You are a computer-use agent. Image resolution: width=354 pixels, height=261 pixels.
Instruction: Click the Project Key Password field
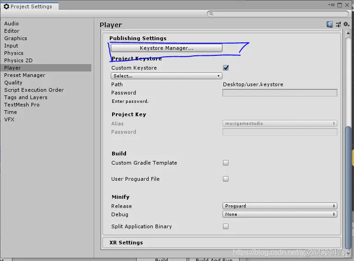click(x=280, y=132)
